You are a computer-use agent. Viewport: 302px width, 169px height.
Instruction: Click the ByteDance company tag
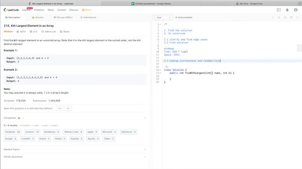coord(51,132)
